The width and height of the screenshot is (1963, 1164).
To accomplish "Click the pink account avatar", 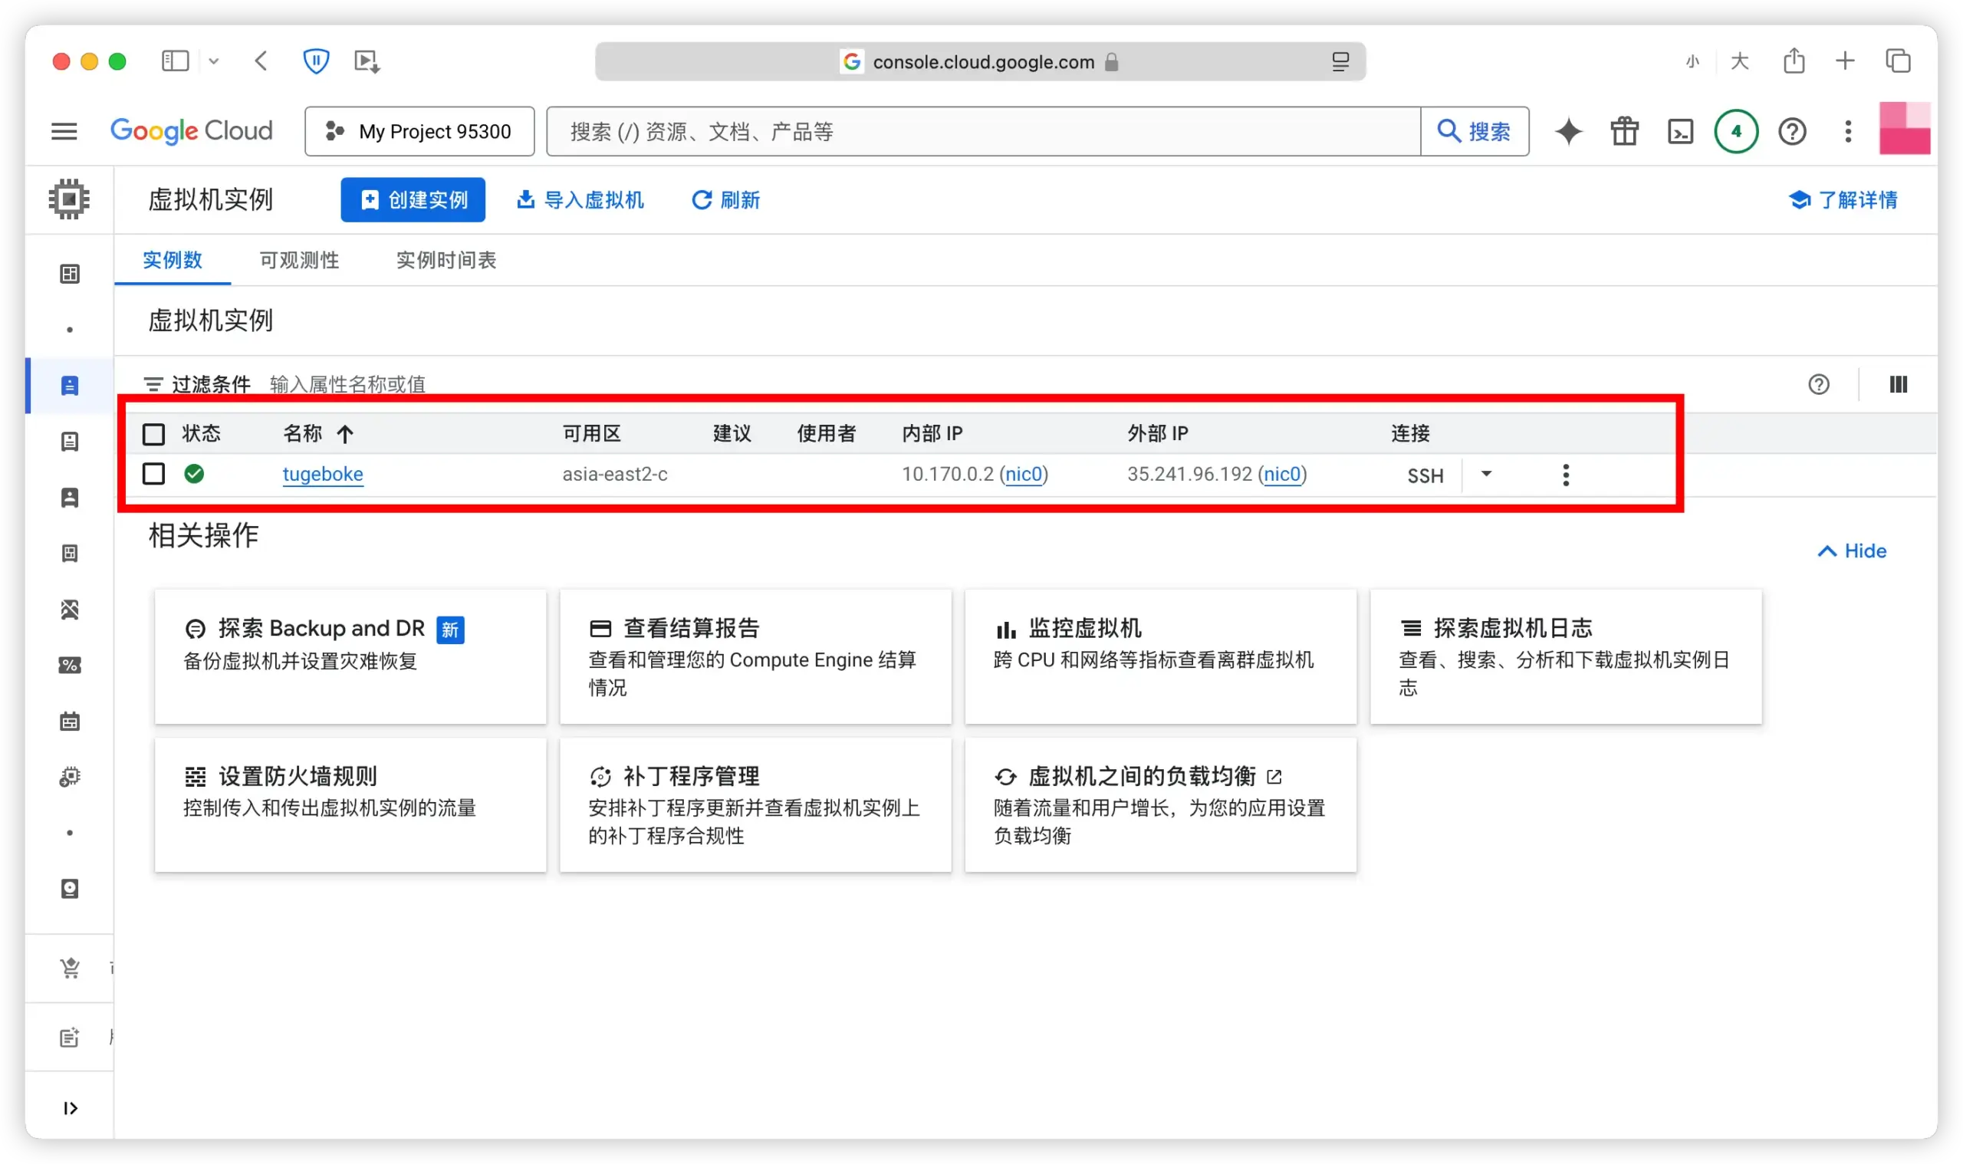I will (x=1904, y=129).
